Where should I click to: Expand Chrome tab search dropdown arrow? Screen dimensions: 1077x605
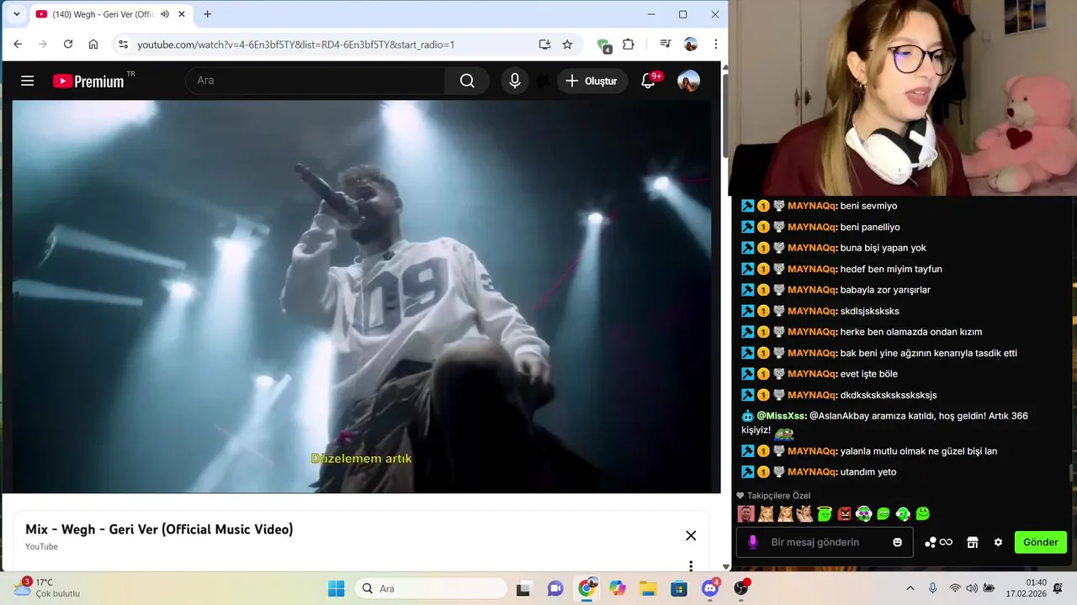(x=16, y=14)
